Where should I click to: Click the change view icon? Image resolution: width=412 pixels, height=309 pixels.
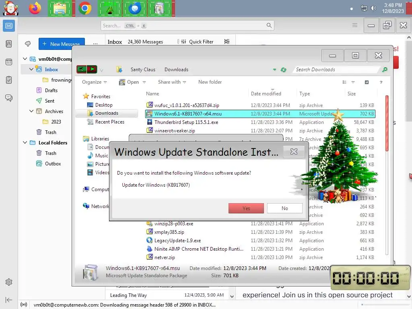pyautogui.click(x=344, y=82)
